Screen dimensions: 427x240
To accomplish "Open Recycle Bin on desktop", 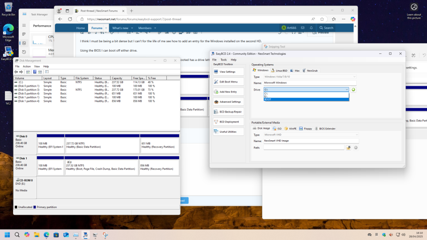I will [x=8, y=9].
